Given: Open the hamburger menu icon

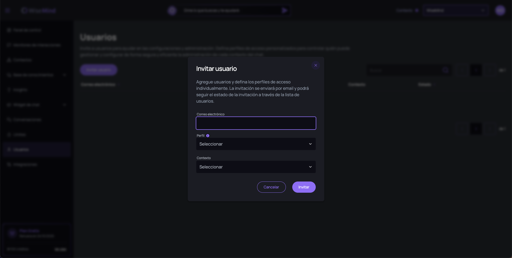Looking at the screenshot, I should tap(7, 10).
